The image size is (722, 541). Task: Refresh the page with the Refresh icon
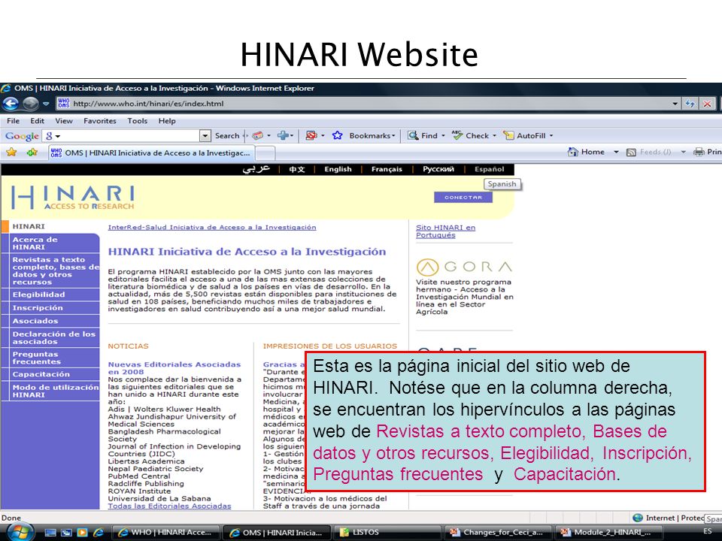click(x=690, y=104)
